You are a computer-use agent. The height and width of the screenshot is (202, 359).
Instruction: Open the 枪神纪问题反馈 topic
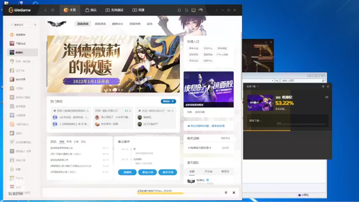pyautogui.click(x=199, y=148)
